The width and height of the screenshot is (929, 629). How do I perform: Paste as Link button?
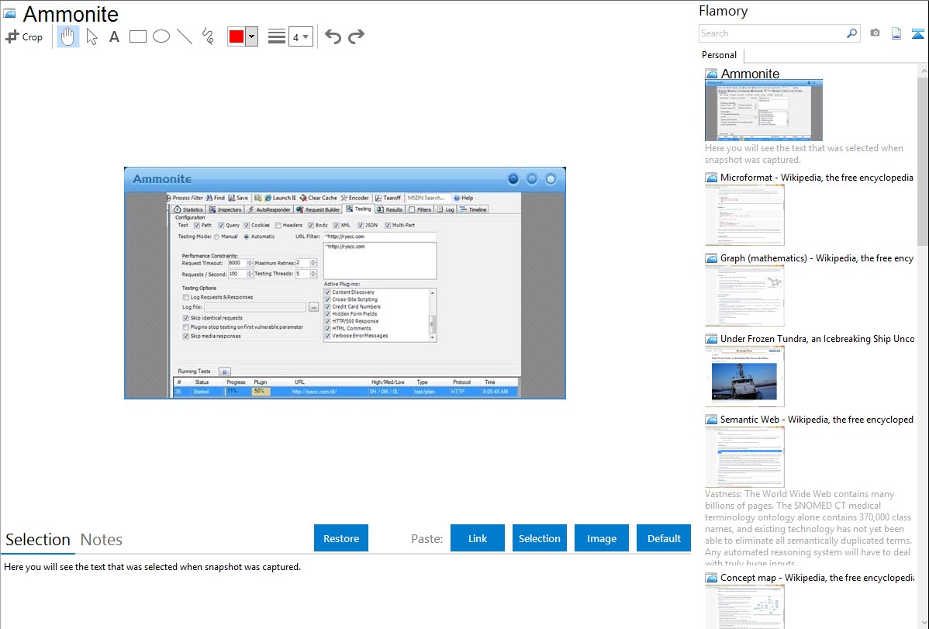pos(478,538)
